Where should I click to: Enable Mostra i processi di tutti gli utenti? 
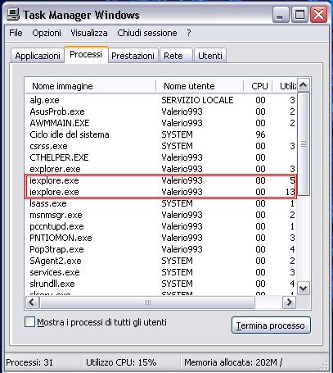click(x=29, y=322)
